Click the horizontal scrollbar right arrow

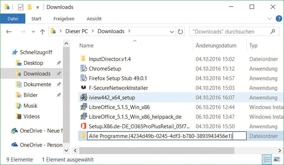(280, 150)
